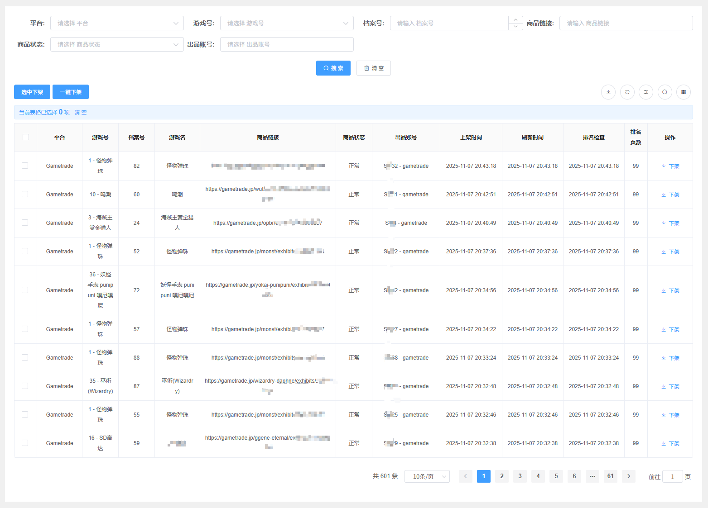Expand the 商品状态 dropdown
The image size is (708, 508).
(117, 44)
